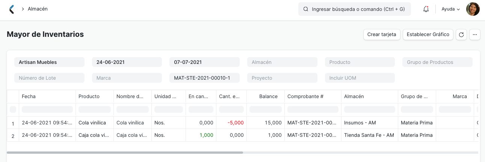Filter rows under the Comprobante # column
485x162 pixels.
[x=313, y=109]
